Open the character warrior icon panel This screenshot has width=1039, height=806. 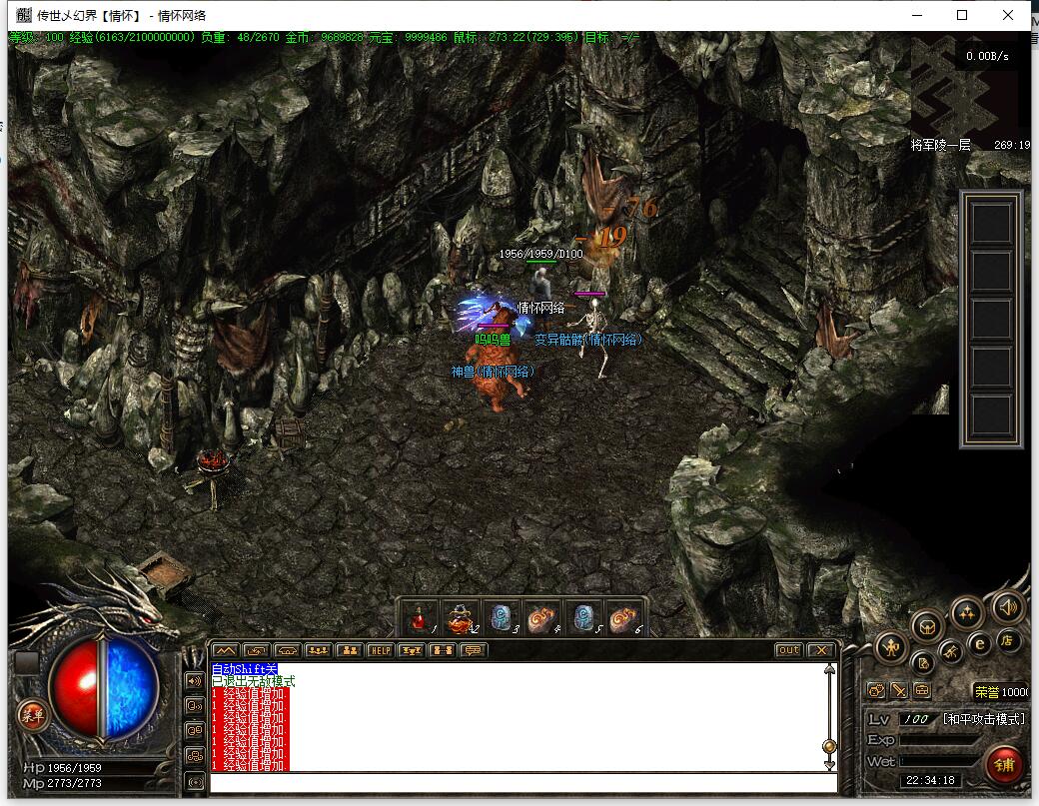coord(890,647)
